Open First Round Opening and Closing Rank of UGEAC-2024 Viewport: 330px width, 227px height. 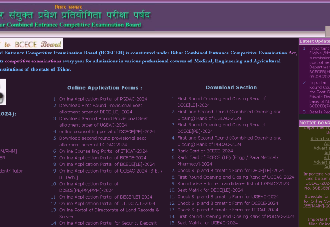coord(236,177)
